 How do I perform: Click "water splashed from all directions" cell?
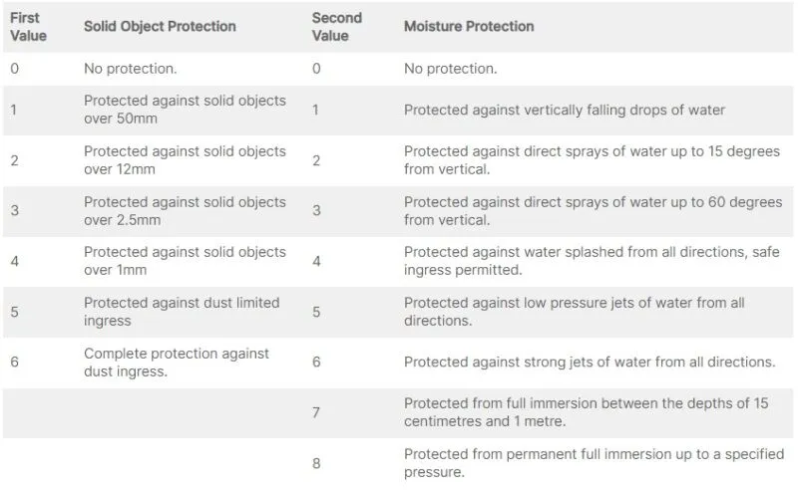coord(592,261)
